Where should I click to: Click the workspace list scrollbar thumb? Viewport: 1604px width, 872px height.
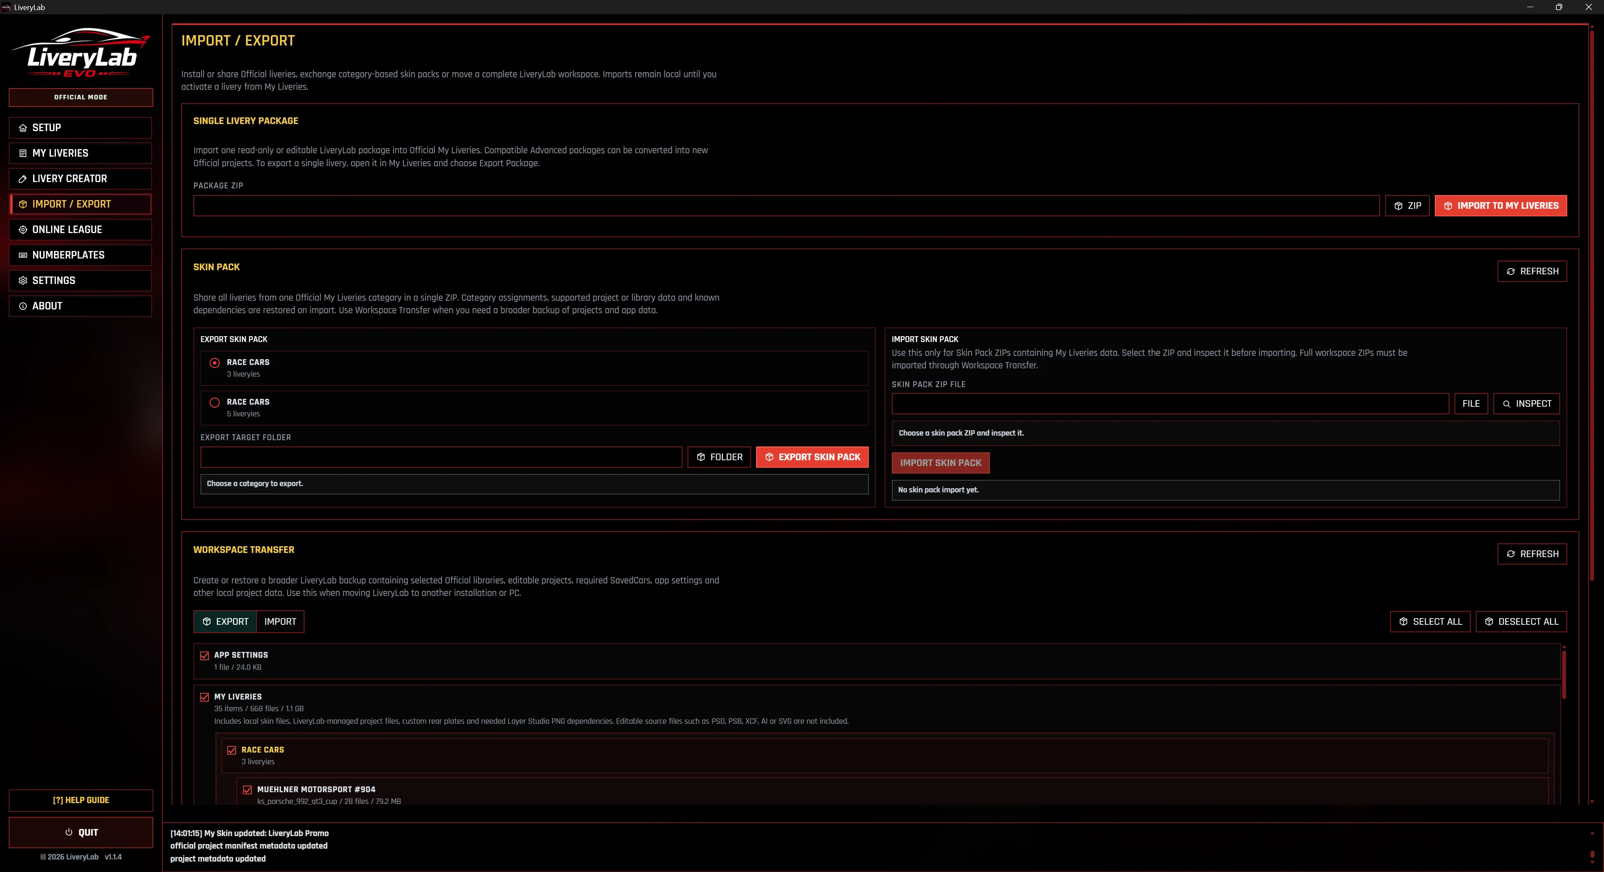(x=1563, y=675)
